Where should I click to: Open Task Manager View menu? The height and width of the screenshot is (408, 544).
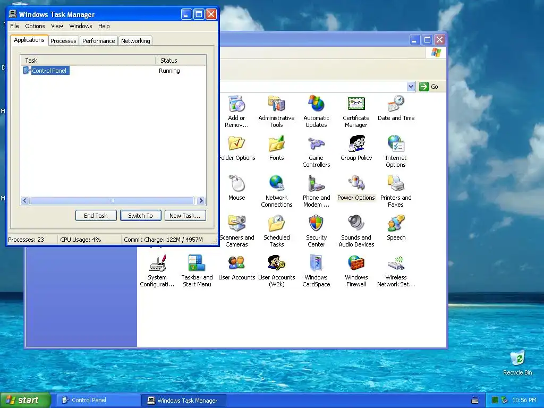[x=57, y=26]
